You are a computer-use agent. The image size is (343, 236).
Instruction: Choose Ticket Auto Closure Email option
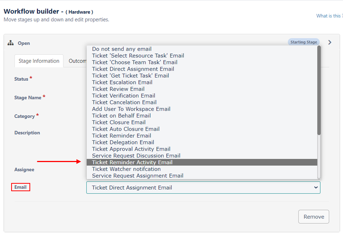click(x=202, y=129)
